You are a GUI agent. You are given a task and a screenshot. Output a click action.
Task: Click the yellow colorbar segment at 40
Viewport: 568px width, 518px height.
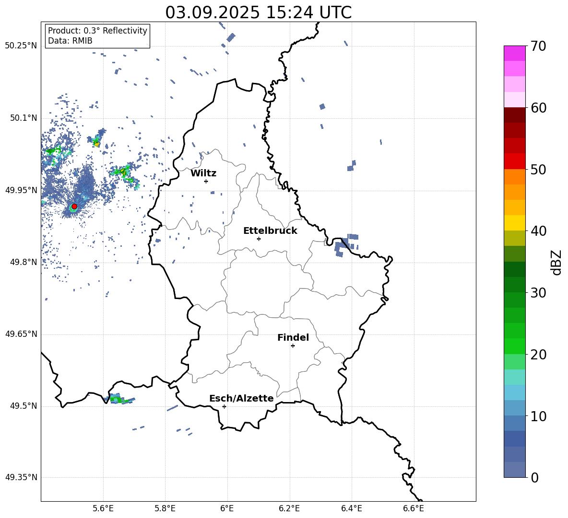pos(514,223)
